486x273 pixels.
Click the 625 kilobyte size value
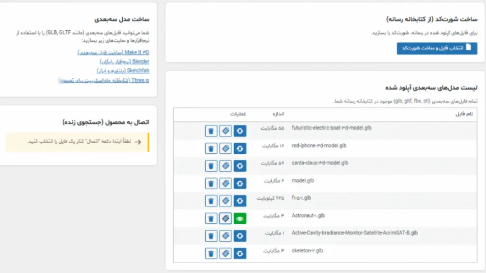point(270,198)
